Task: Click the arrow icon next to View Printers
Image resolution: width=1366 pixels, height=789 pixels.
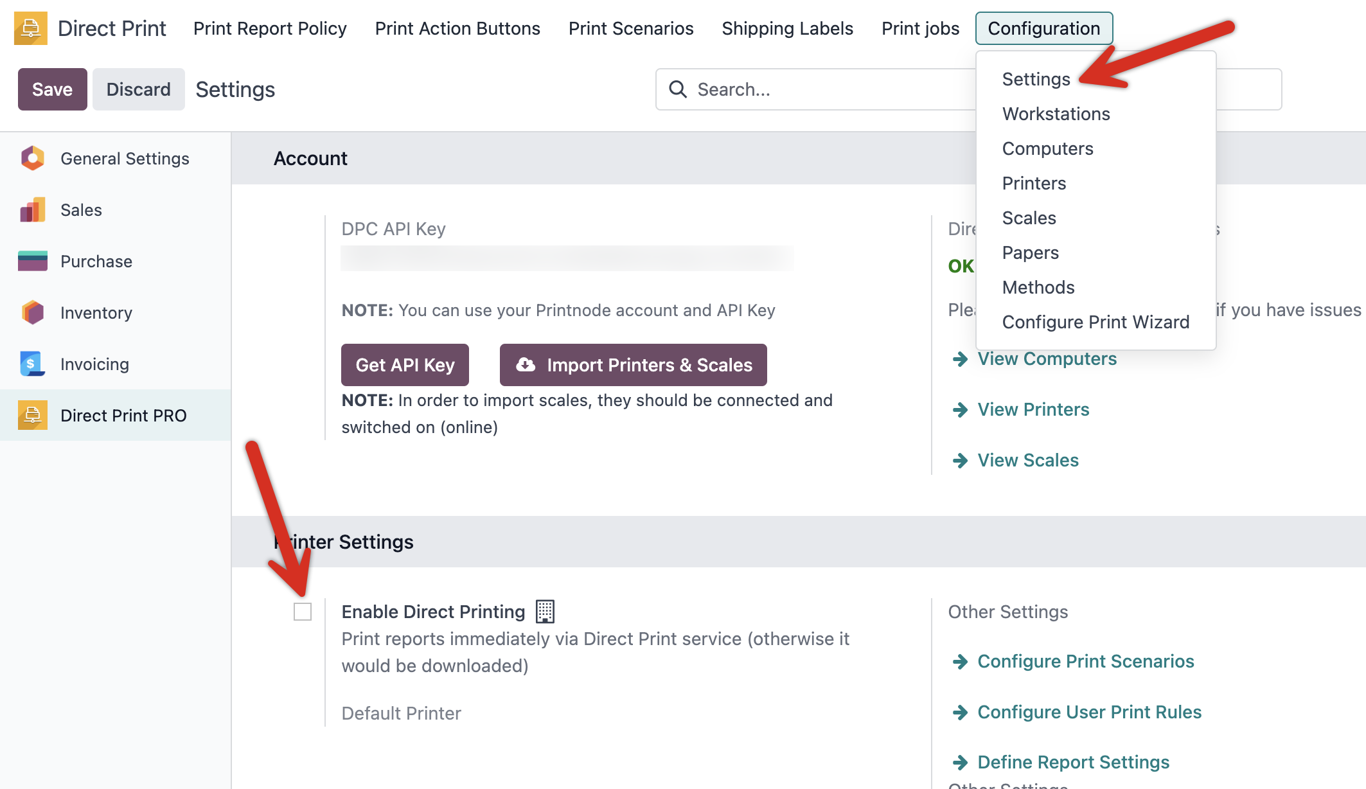Action: pos(960,410)
